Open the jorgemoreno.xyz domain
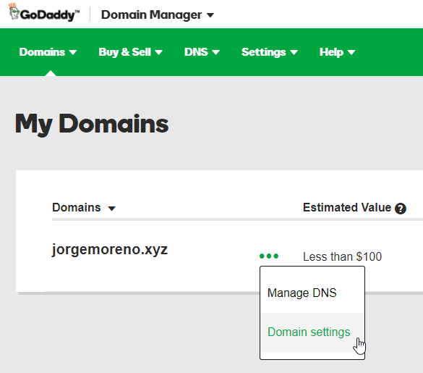Image resolution: width=423 pixels, height=373 pixels. tap(110, 249)
